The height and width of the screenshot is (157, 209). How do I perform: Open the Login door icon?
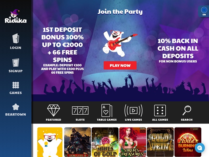coord(16,38)
